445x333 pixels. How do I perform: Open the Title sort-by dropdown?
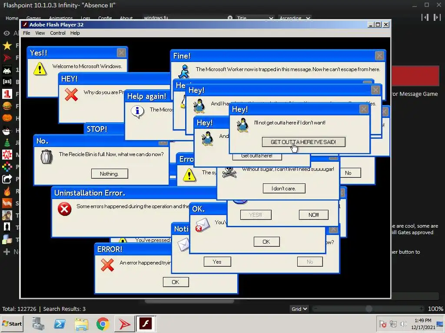tap(255, 18)
